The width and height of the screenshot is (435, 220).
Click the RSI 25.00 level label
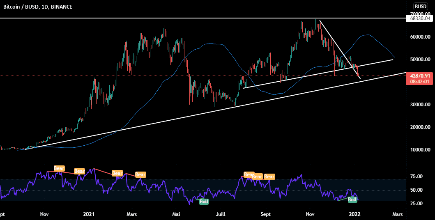click(x=417, y=203)
